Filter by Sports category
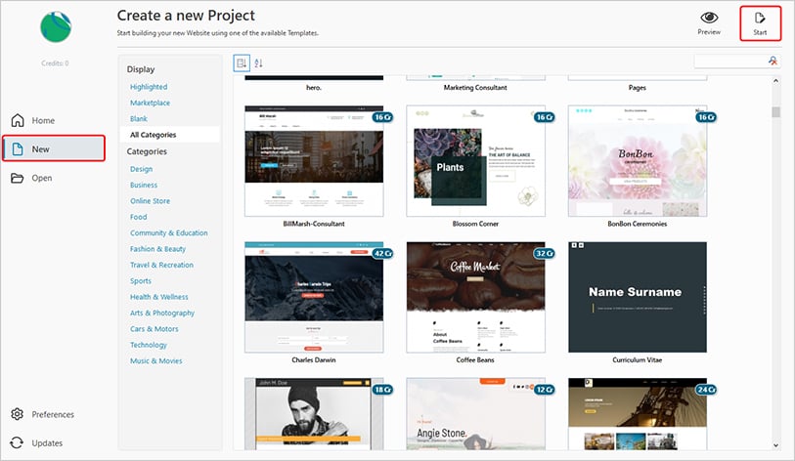This screenshot has width=795, height=461. click(x=141, y=280)
